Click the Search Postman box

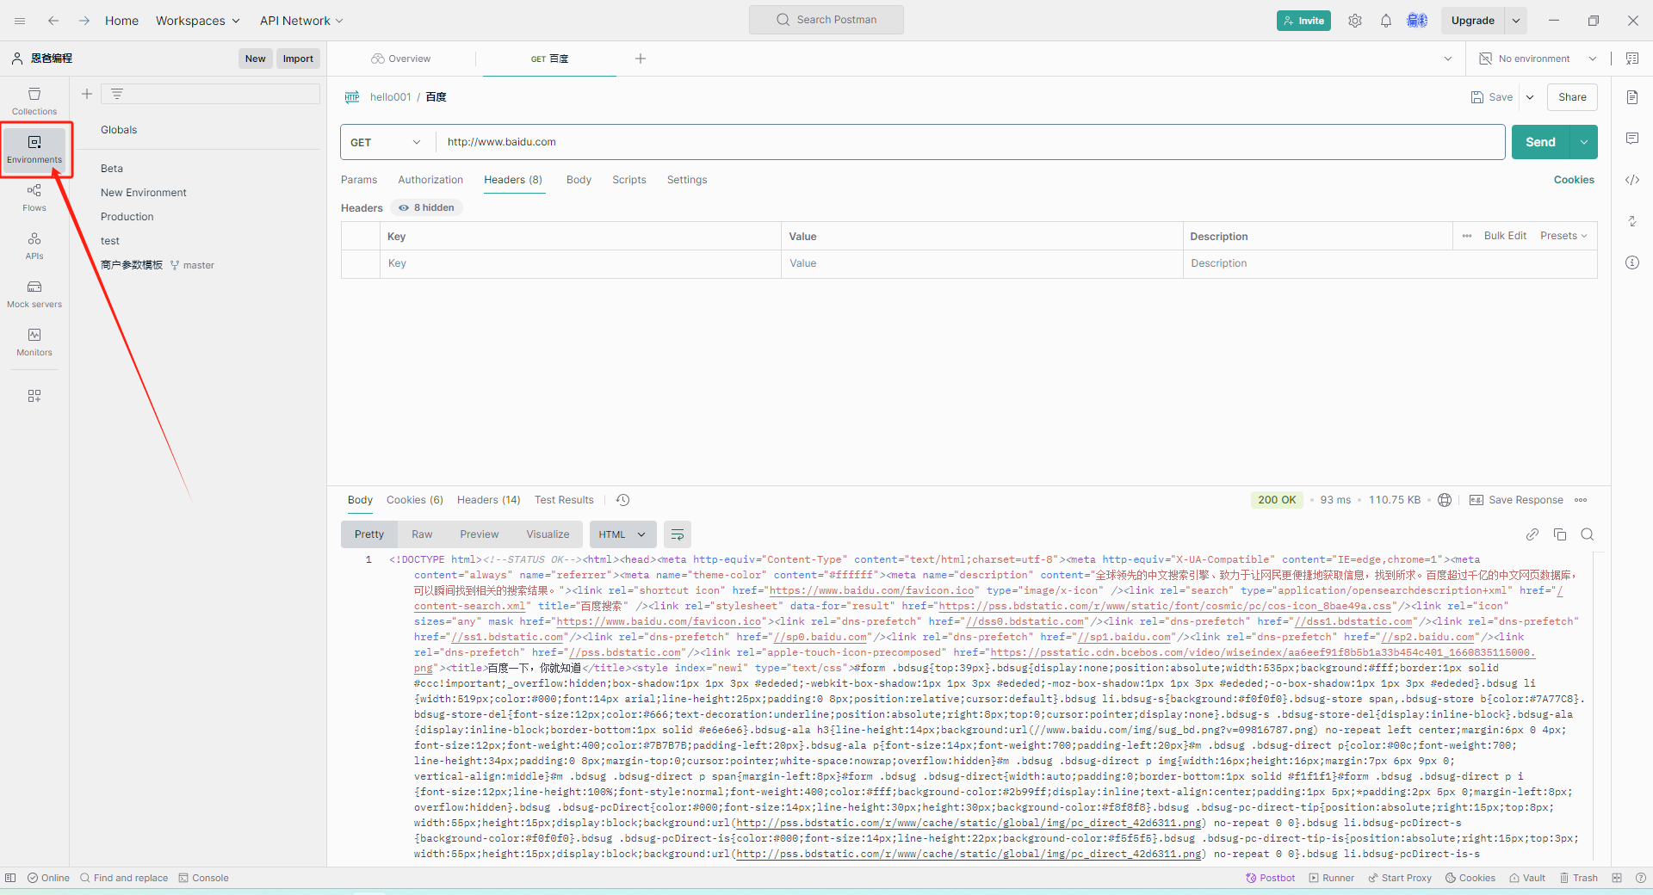[x=826, y=20]
